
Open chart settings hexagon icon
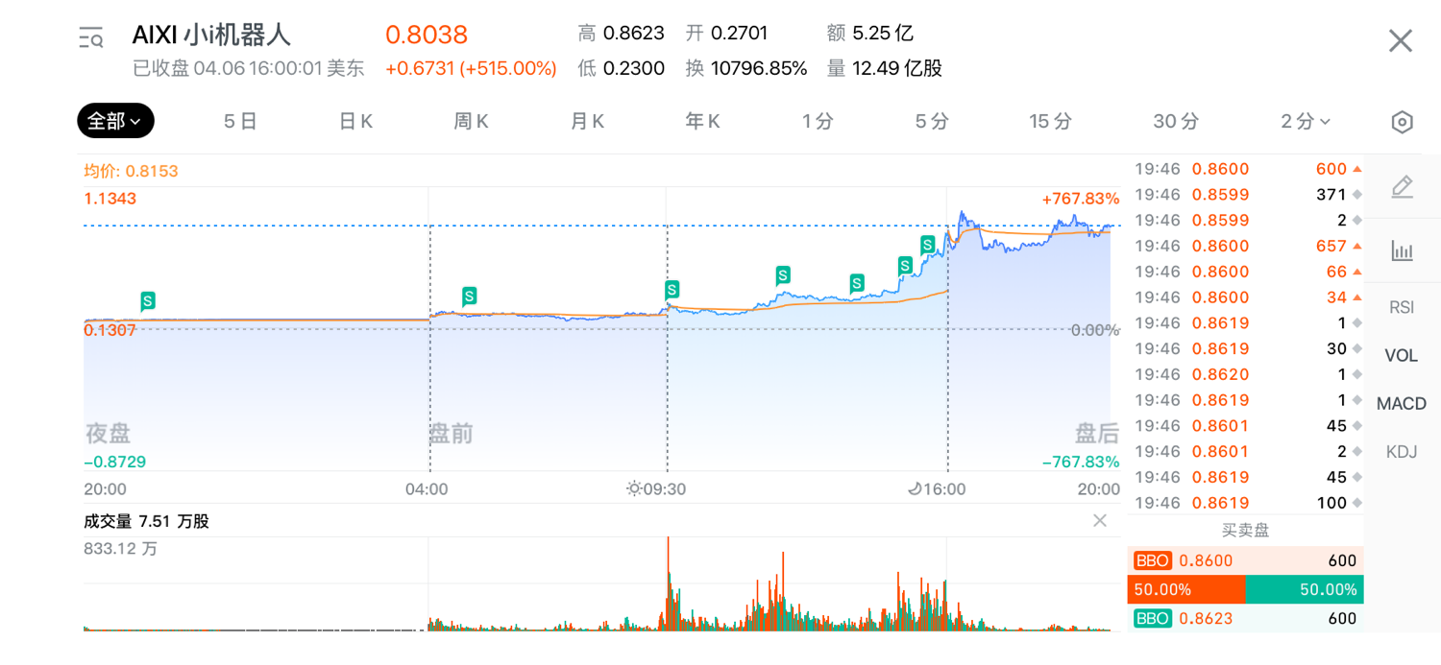coord(1402,122)
